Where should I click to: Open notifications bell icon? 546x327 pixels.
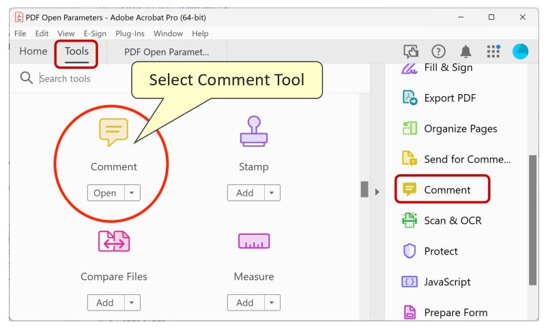(465, 51)
